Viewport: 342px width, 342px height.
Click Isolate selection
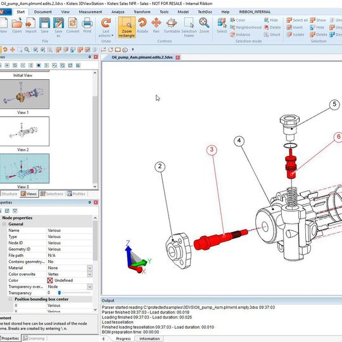click(x=295, y=34)
